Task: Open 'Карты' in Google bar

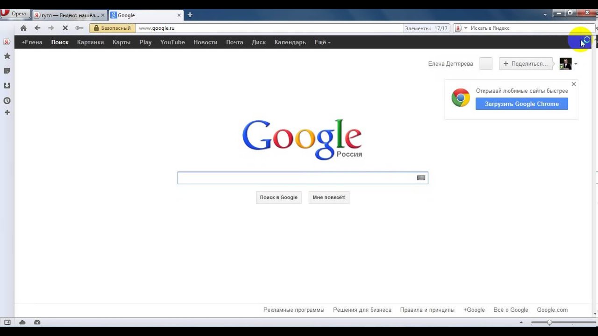Action: click(x=121, y=42)
